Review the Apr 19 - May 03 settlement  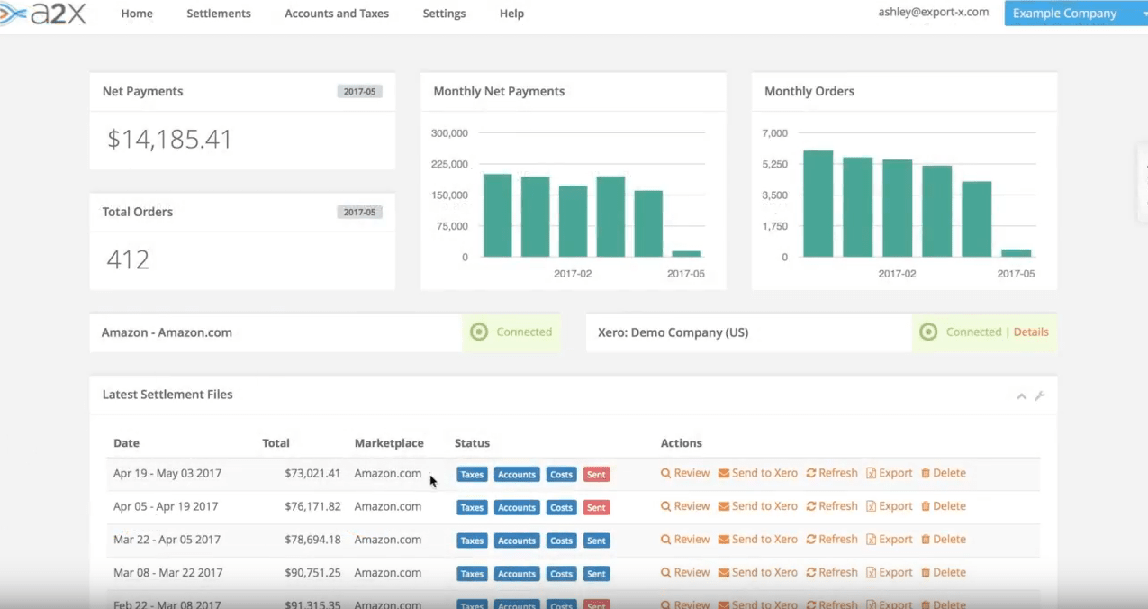tap(685, 473)
